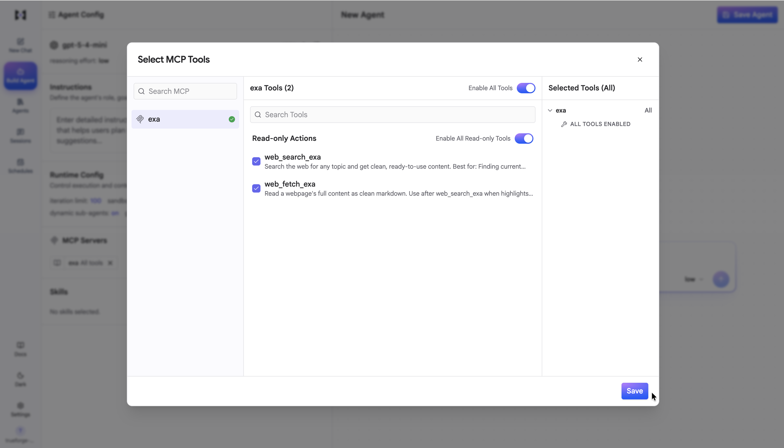Screen dimensions: 784x448
Task: Select the exa server in the list
Action: click(185, 119)
